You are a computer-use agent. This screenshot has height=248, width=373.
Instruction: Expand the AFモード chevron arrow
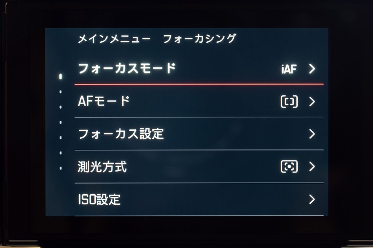tap(312, 102)
